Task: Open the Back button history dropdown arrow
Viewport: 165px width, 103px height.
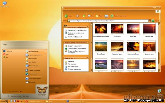Action: pyautogui.click(x=74, y=16)
